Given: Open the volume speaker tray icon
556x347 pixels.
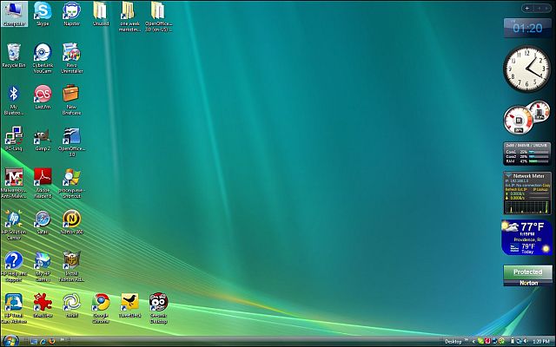Looking at the screenshot, I should coord(525,342).
